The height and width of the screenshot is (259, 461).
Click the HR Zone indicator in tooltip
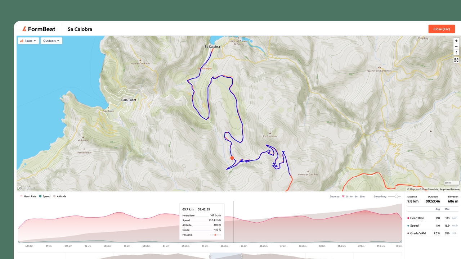pos(215,235)
